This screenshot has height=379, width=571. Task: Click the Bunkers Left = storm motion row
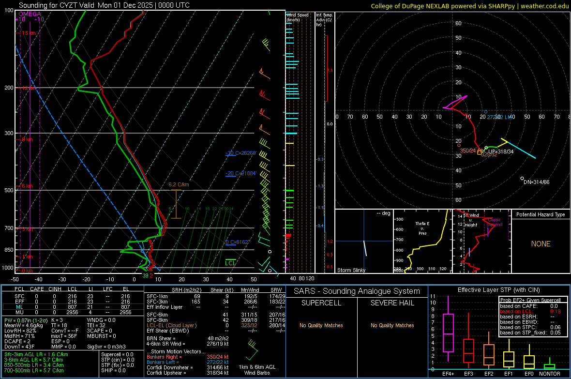188,362
